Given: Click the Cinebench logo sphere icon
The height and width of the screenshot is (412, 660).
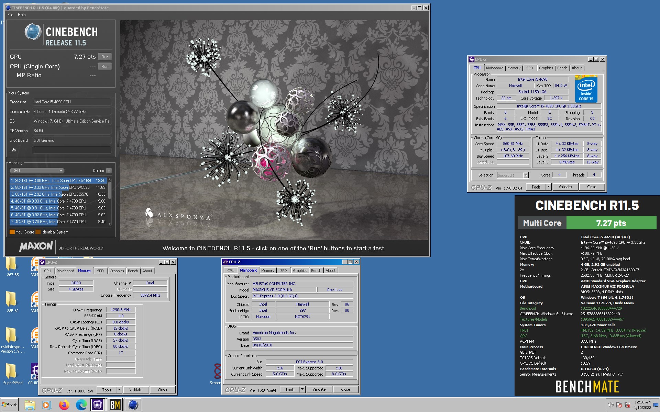Looking at the screenshot, I should pos(33,32).
